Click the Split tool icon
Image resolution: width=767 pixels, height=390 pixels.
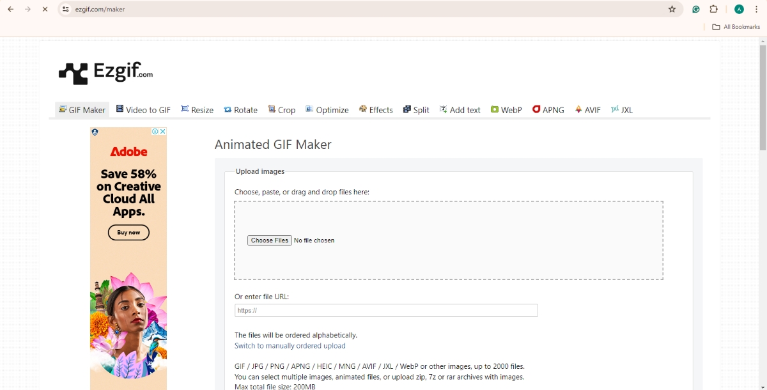pyautogui.click(x=407, y=109)
